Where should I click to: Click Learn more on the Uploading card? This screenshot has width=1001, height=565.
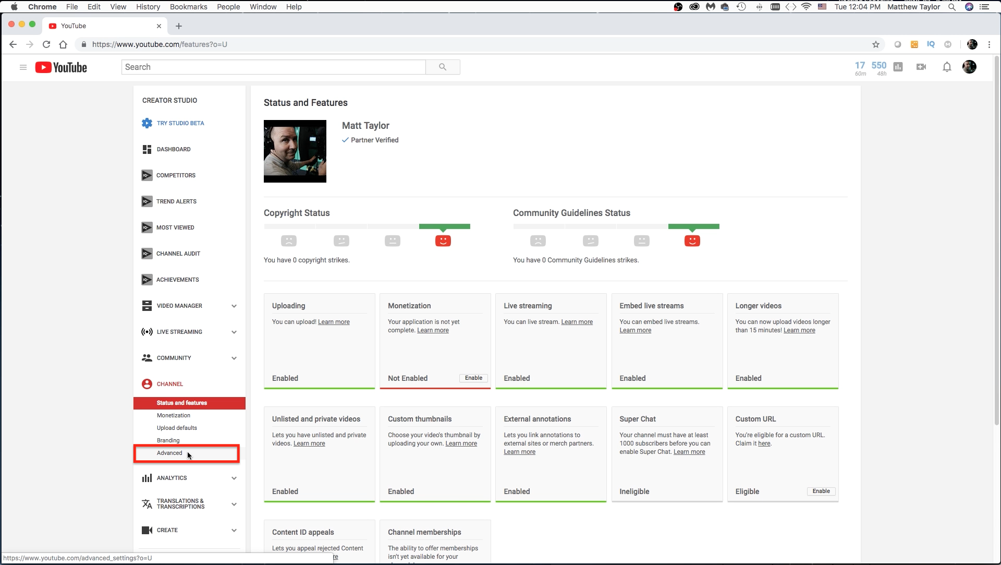334,322
